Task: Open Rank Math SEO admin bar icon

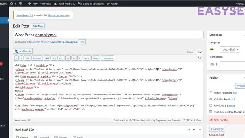Action: coord(55,3)
